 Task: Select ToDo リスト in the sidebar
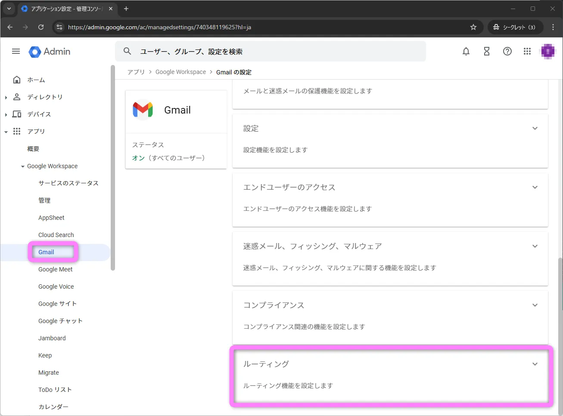pos(55,390)
